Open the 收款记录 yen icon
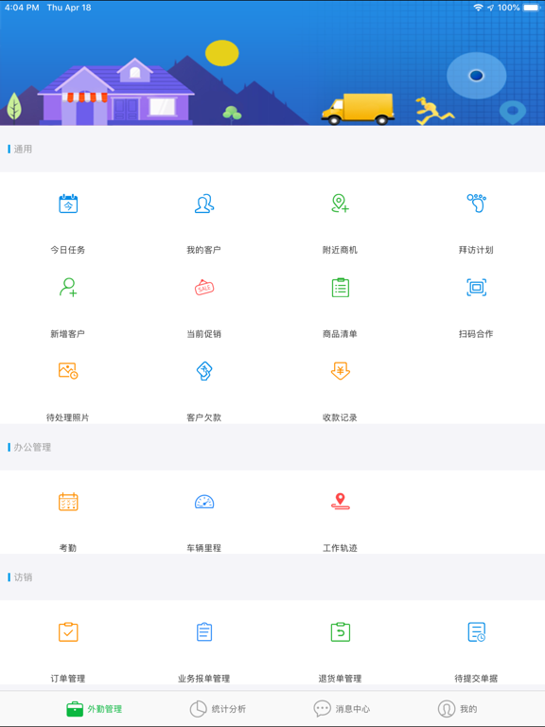545x727 pixels. click(x=341, y=371)
